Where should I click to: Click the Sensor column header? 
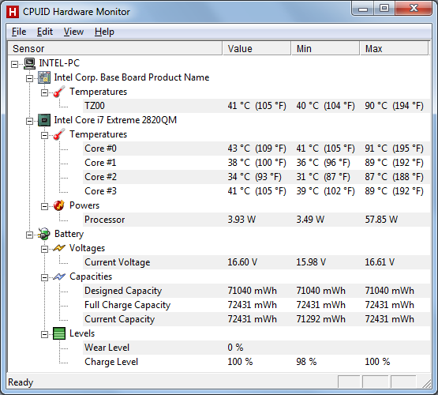pos(115,49)
